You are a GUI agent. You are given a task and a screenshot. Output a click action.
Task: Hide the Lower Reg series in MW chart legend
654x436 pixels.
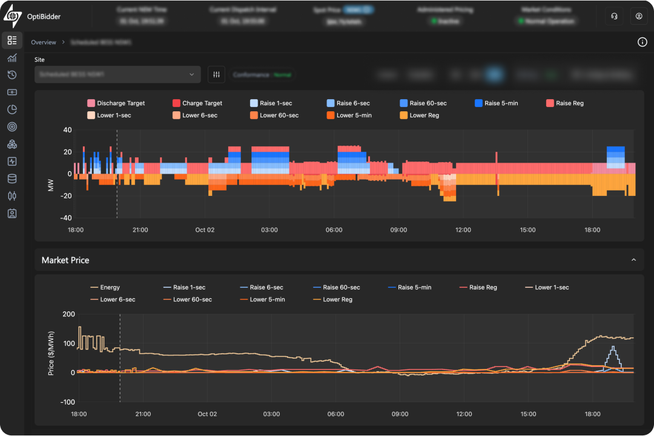[418, 116]
